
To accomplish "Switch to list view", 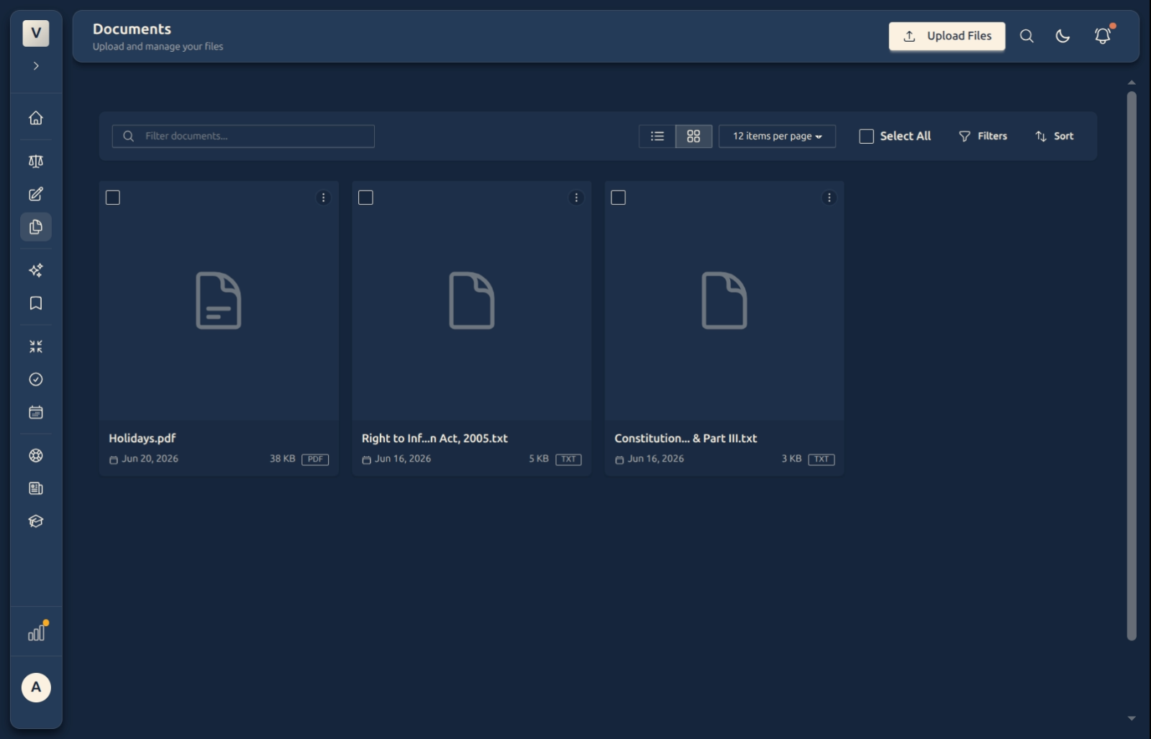I will coord(657,136).
